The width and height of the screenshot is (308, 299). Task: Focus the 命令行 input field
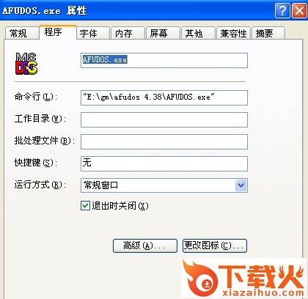click(164, 97)
